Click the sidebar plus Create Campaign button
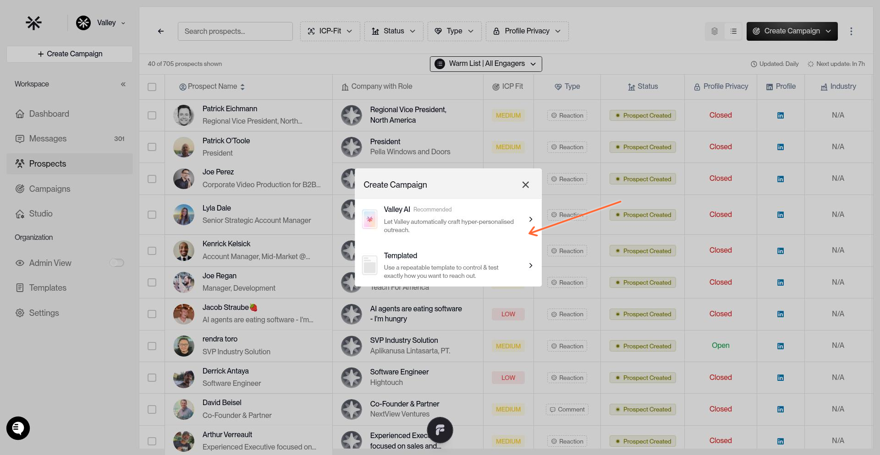 tap(70, 54)
